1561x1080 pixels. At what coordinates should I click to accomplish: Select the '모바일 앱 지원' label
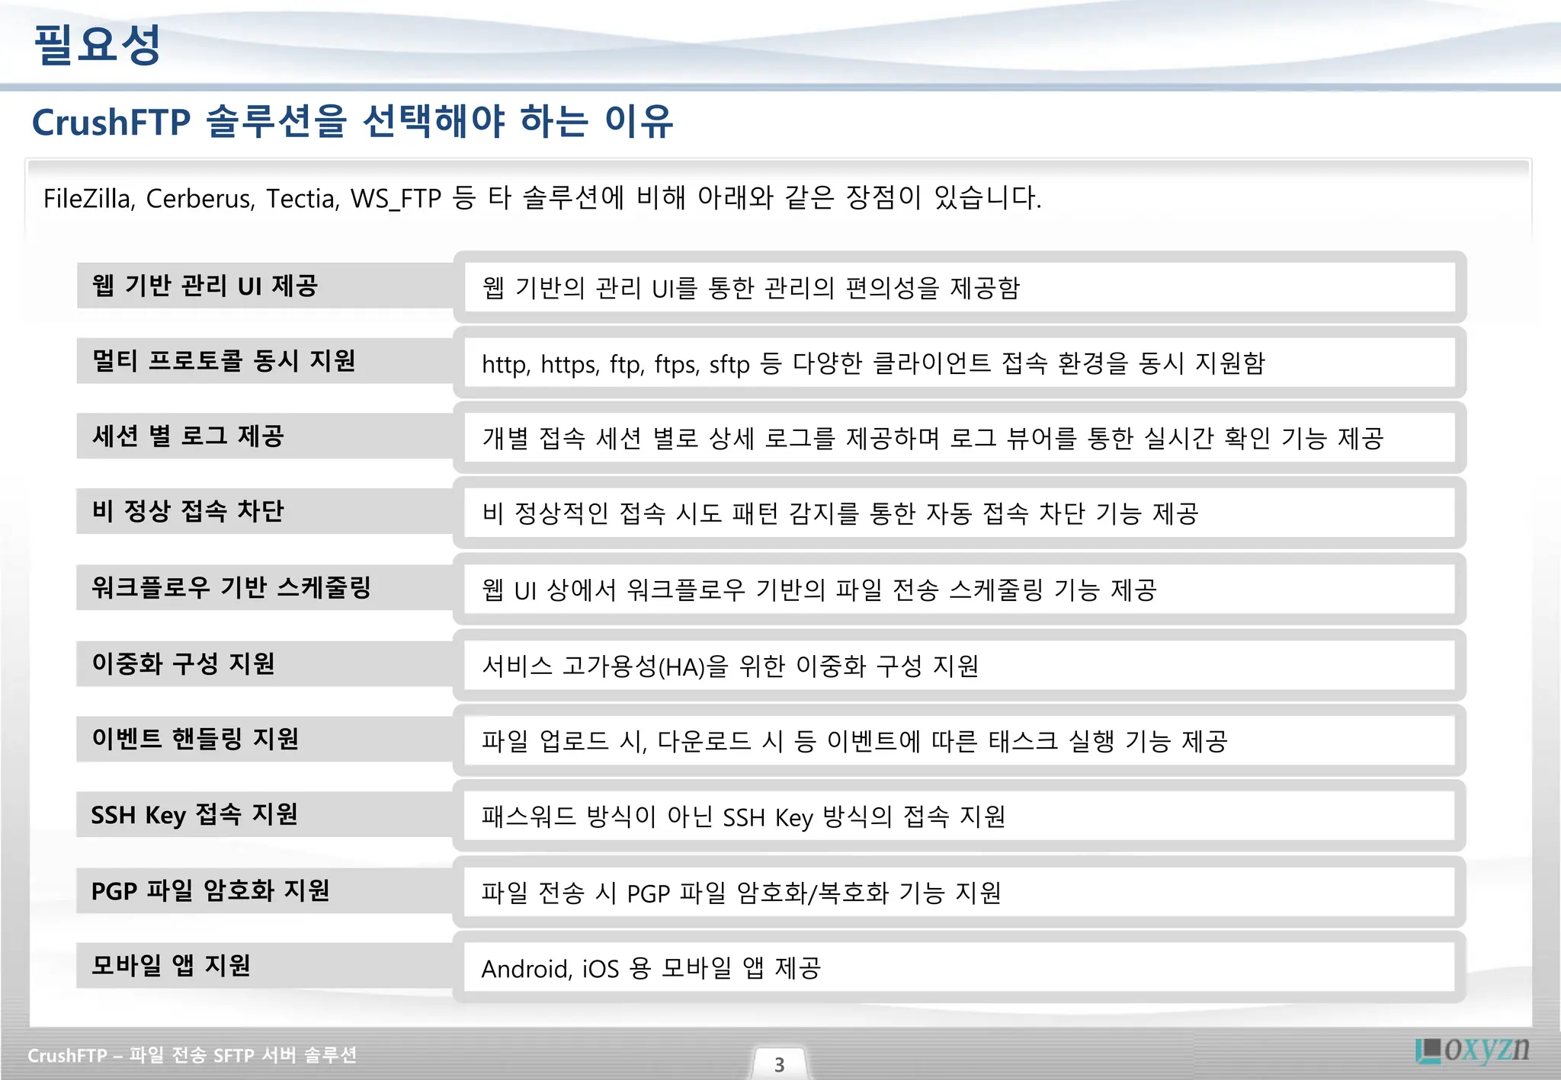(171, 965)
